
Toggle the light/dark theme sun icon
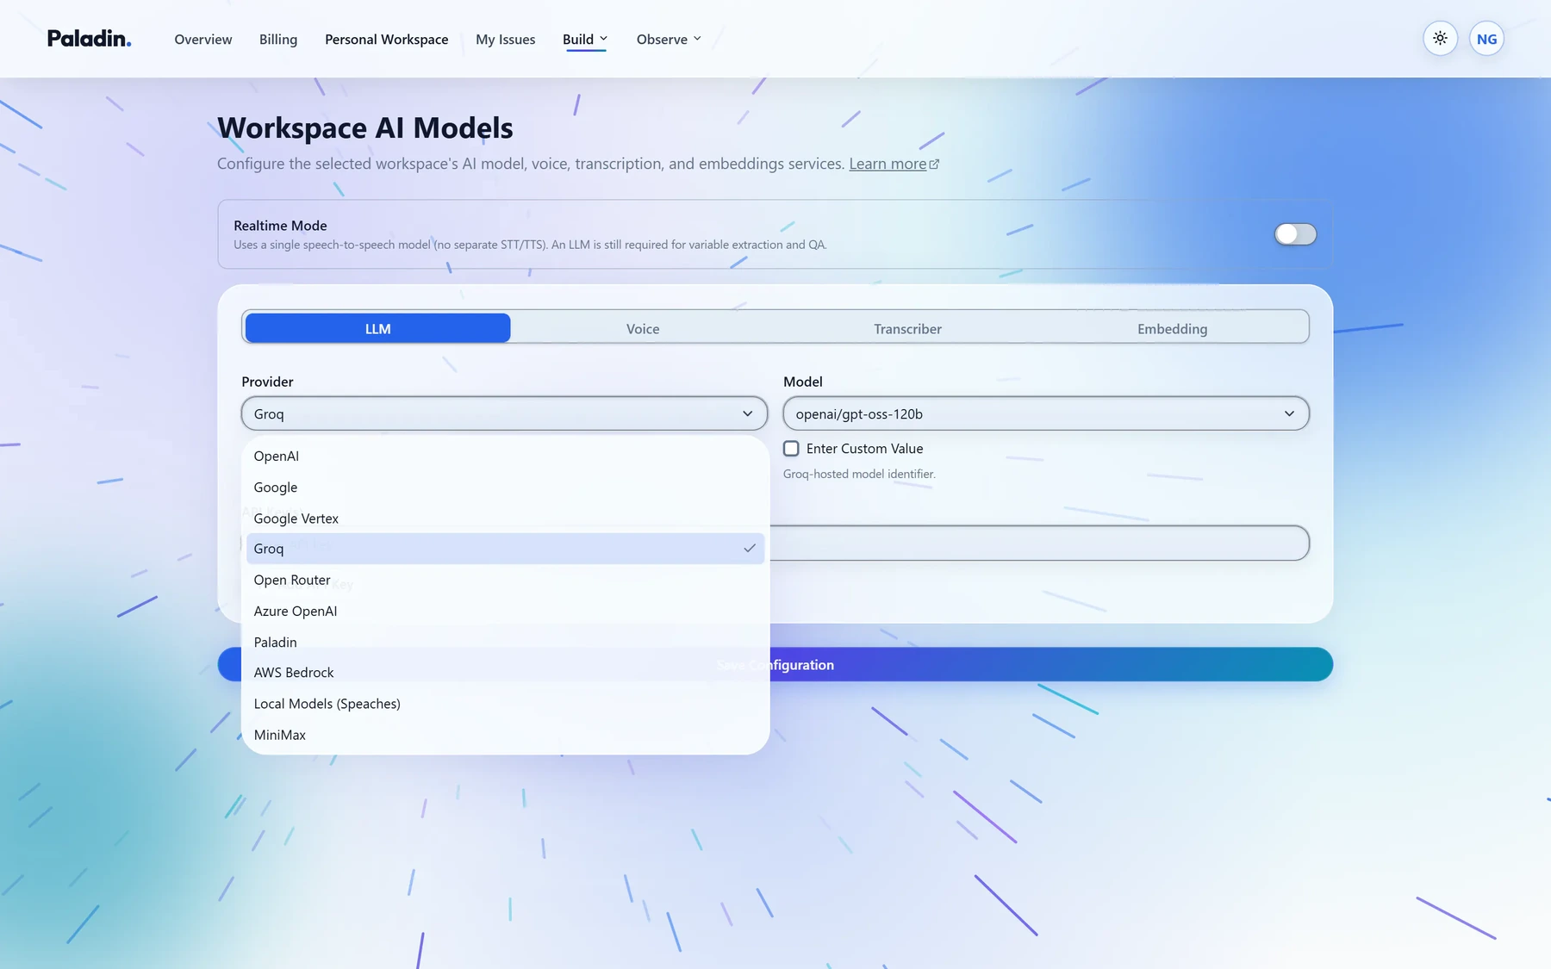(1440, 39)
